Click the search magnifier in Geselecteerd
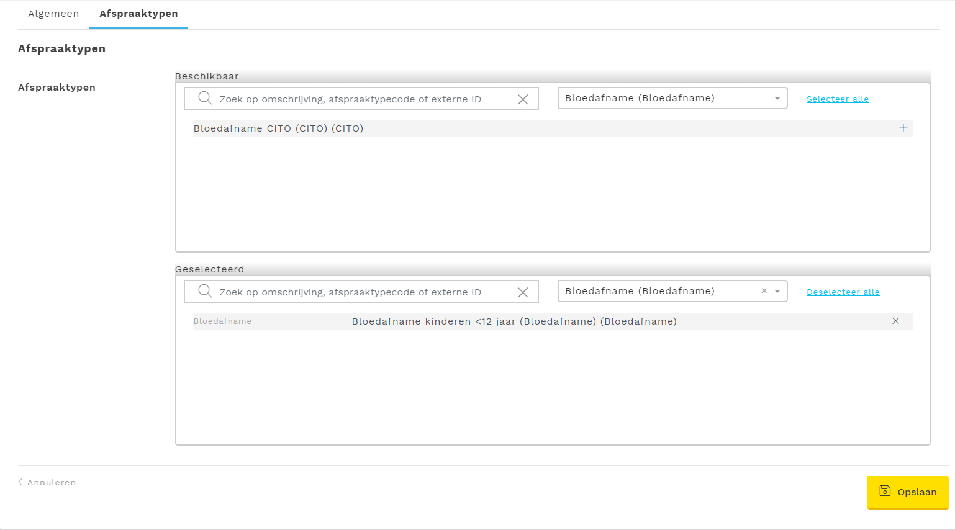This screenshot has height=530, width=955. coord(205,291)
